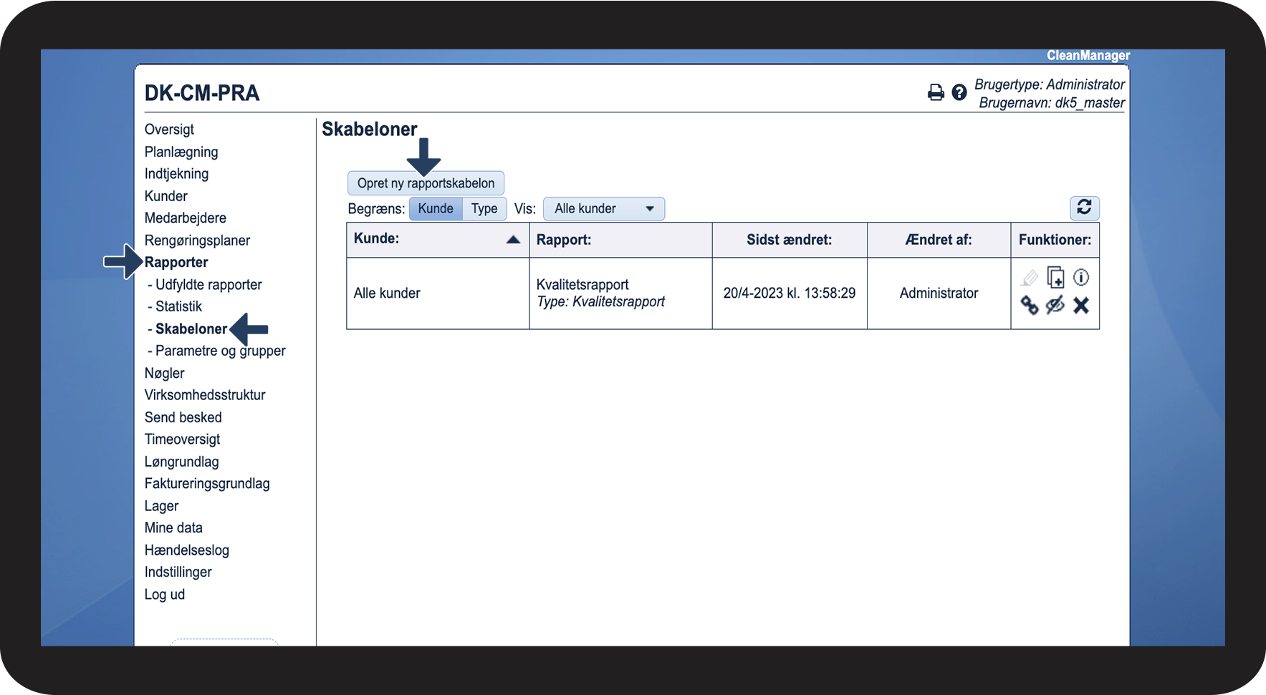This screenshot has width=1266, height=695.
Task: Select the Kunde filter option
Action: pyautogui.click(x=436, y=208)
